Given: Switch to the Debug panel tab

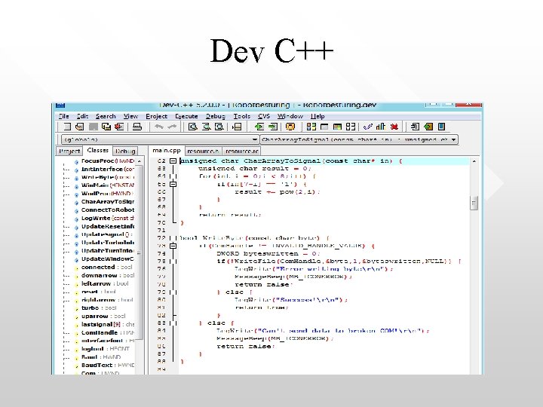Looking at the screenshot, I should pyautogui.click(x=125, y=151).
